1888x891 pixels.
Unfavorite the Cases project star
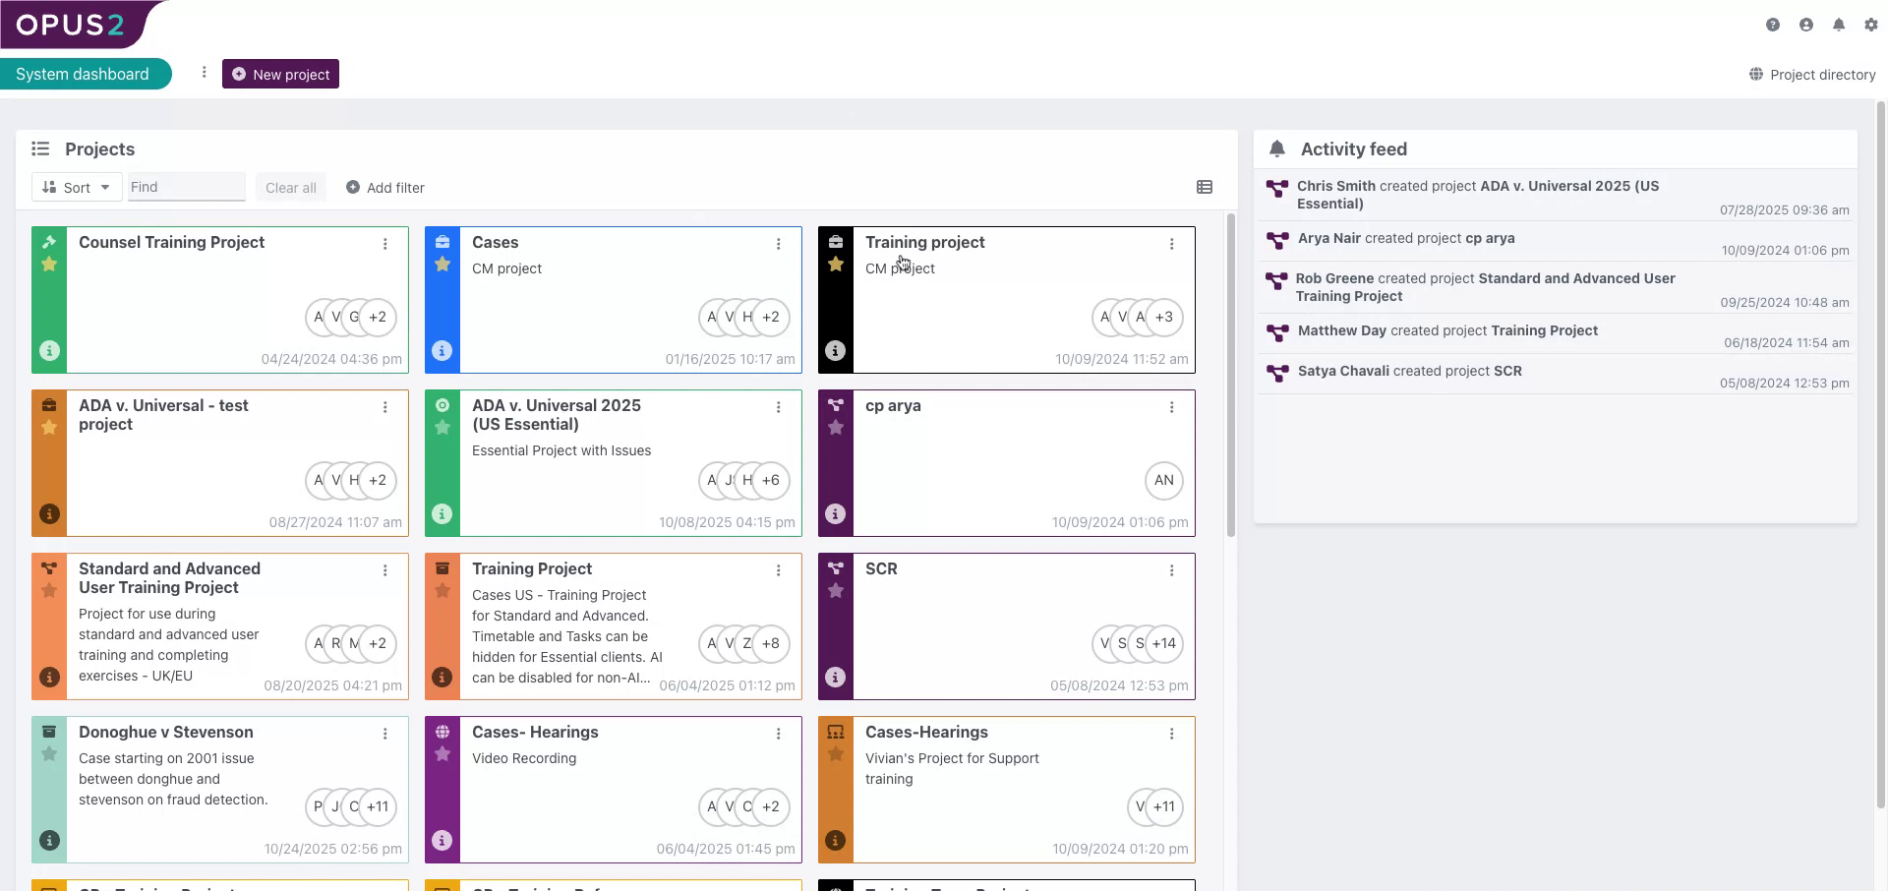coord(442,264)
